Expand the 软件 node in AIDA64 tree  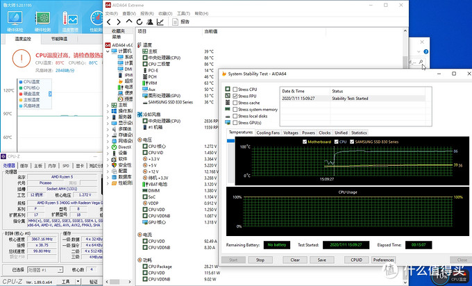point(108,159)
